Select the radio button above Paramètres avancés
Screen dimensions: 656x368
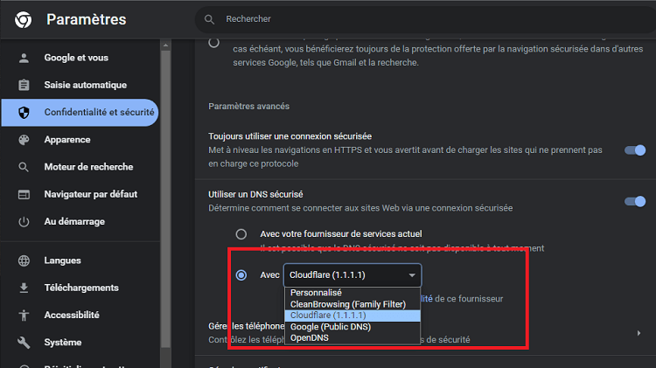tap(213, 43)
